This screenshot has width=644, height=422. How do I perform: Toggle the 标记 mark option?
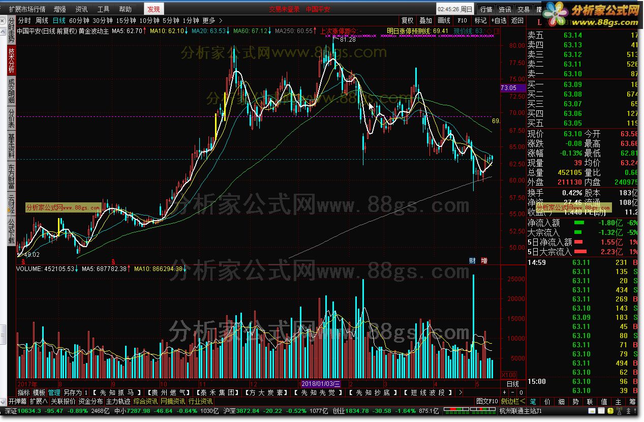tap(480, 21)
